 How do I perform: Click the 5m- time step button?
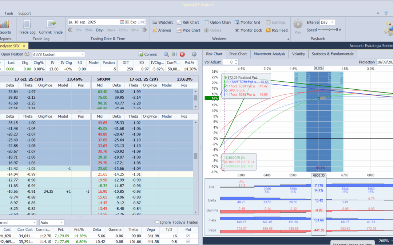click(79, 30)
